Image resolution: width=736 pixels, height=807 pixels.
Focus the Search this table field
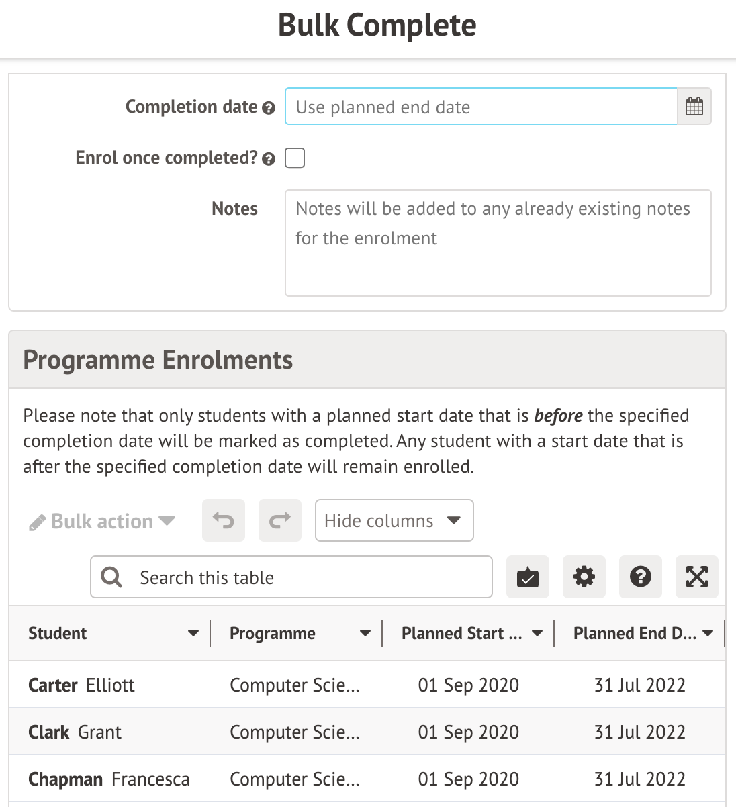pos(302,577)
